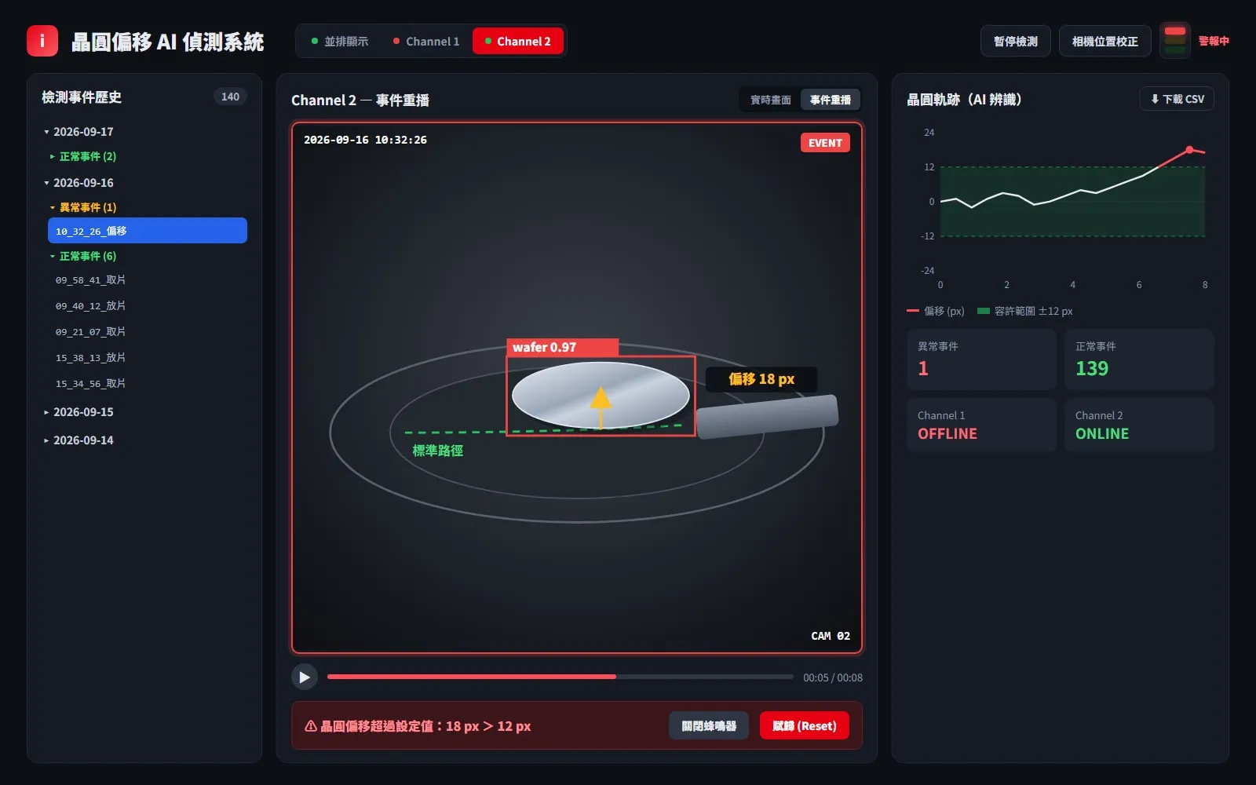Click the 異常事件 count card
Viewport: 1256px width, 785px height.
pyautogui.click(x=981, y=360)
